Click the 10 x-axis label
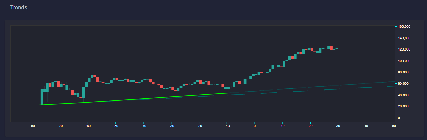 [283, 126]
